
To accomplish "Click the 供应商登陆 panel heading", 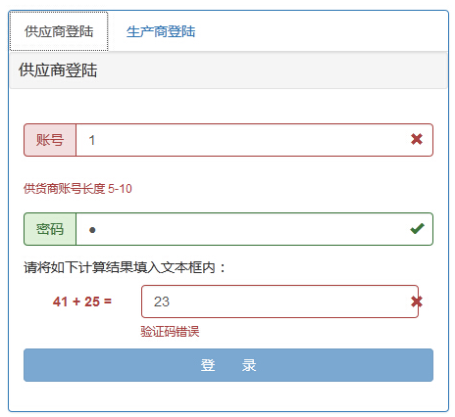I will [x=58, y=70].
